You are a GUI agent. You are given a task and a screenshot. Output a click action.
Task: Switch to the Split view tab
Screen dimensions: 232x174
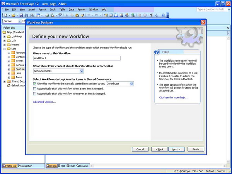point(62,166)
